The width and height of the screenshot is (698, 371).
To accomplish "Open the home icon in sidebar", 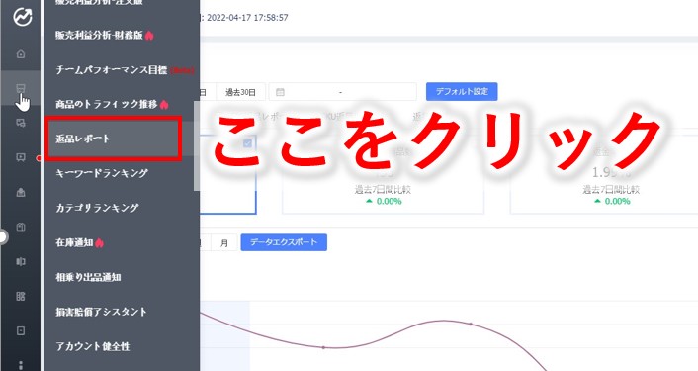I will tap(21, 53).
